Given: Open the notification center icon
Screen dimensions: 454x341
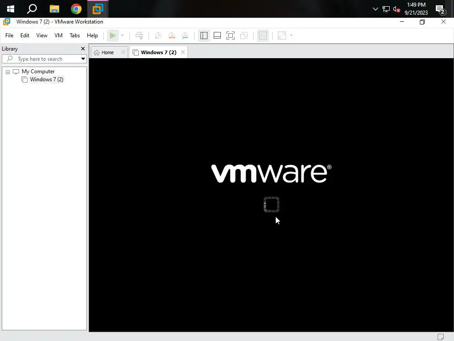Looking at the screenshot, I should click(x=440, y=9).
